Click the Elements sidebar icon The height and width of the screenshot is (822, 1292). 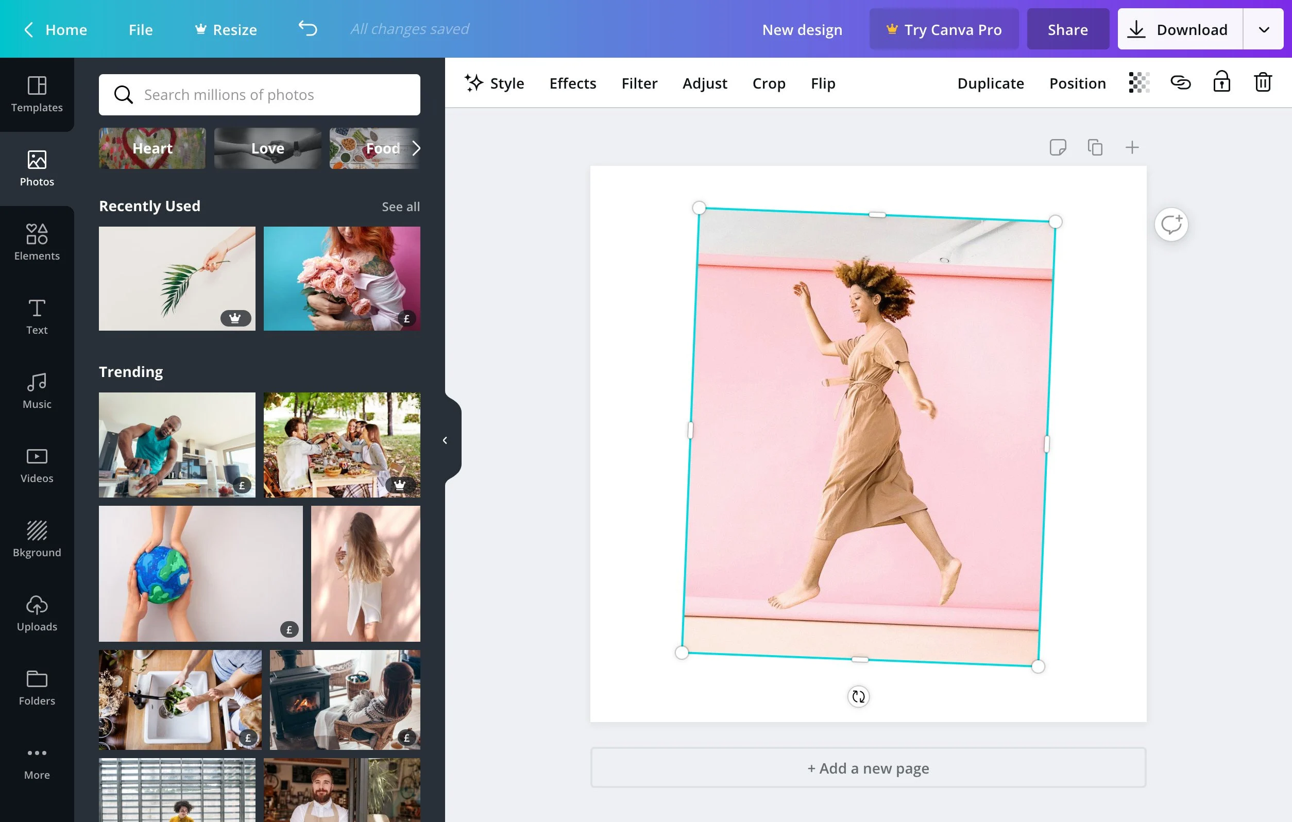(x=37, y=242)
